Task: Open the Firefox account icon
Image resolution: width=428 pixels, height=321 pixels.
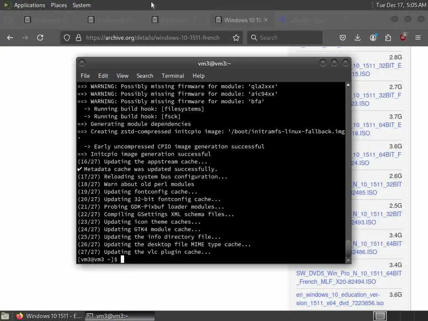Action: point(373,38)
